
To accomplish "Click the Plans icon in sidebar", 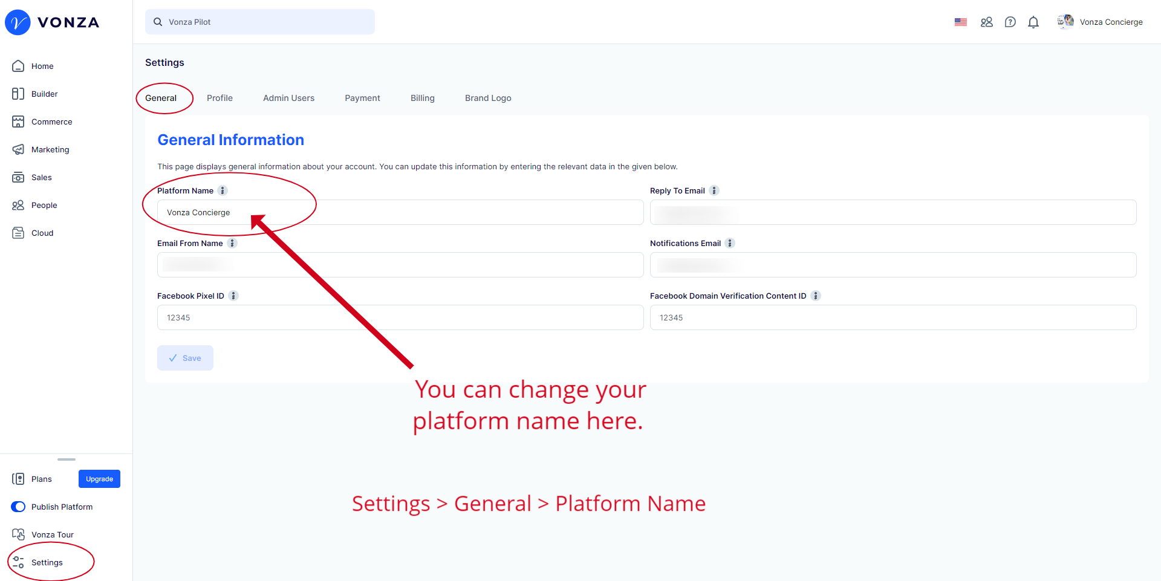I will 18,479.
